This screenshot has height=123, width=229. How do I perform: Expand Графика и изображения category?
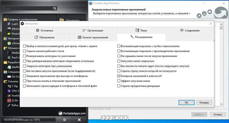[20, 19]
